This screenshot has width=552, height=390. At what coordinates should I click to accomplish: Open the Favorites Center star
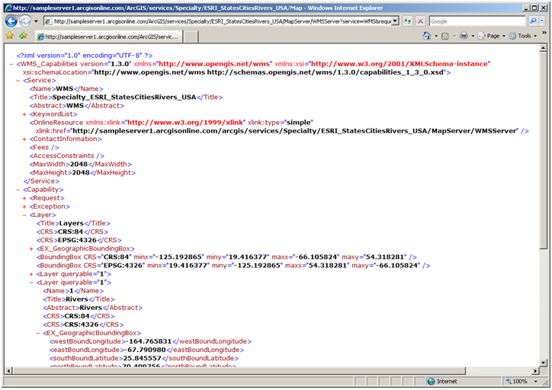point(9,36)
